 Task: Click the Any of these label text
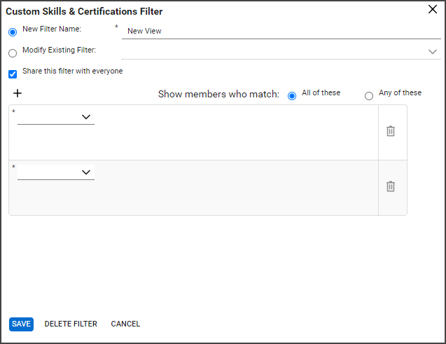coord(400,92)
